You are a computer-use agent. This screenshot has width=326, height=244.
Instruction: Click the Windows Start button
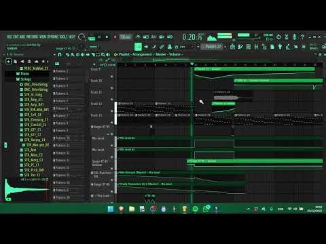(x=111, y=209)
